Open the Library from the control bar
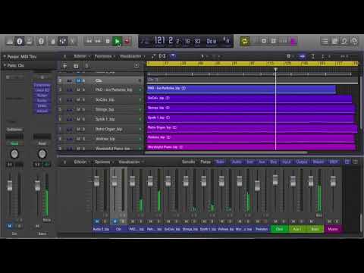The width and height of the screenshot is (364, 273). pyautogui.click(x=10, y=41)
